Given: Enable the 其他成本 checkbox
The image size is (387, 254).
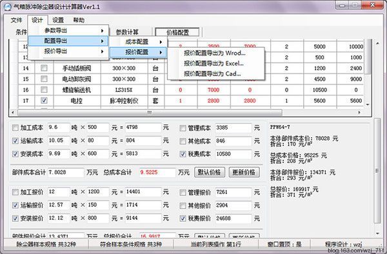Looking at the screenshot, I should coord(183,141).
